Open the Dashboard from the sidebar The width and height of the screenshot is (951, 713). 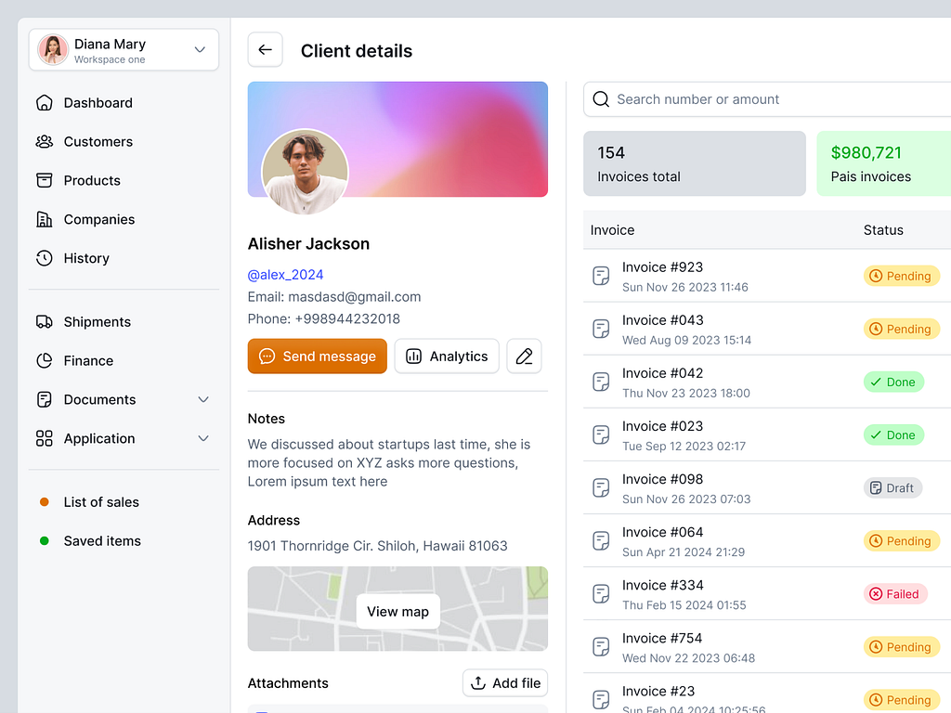(x=98, y=102)
